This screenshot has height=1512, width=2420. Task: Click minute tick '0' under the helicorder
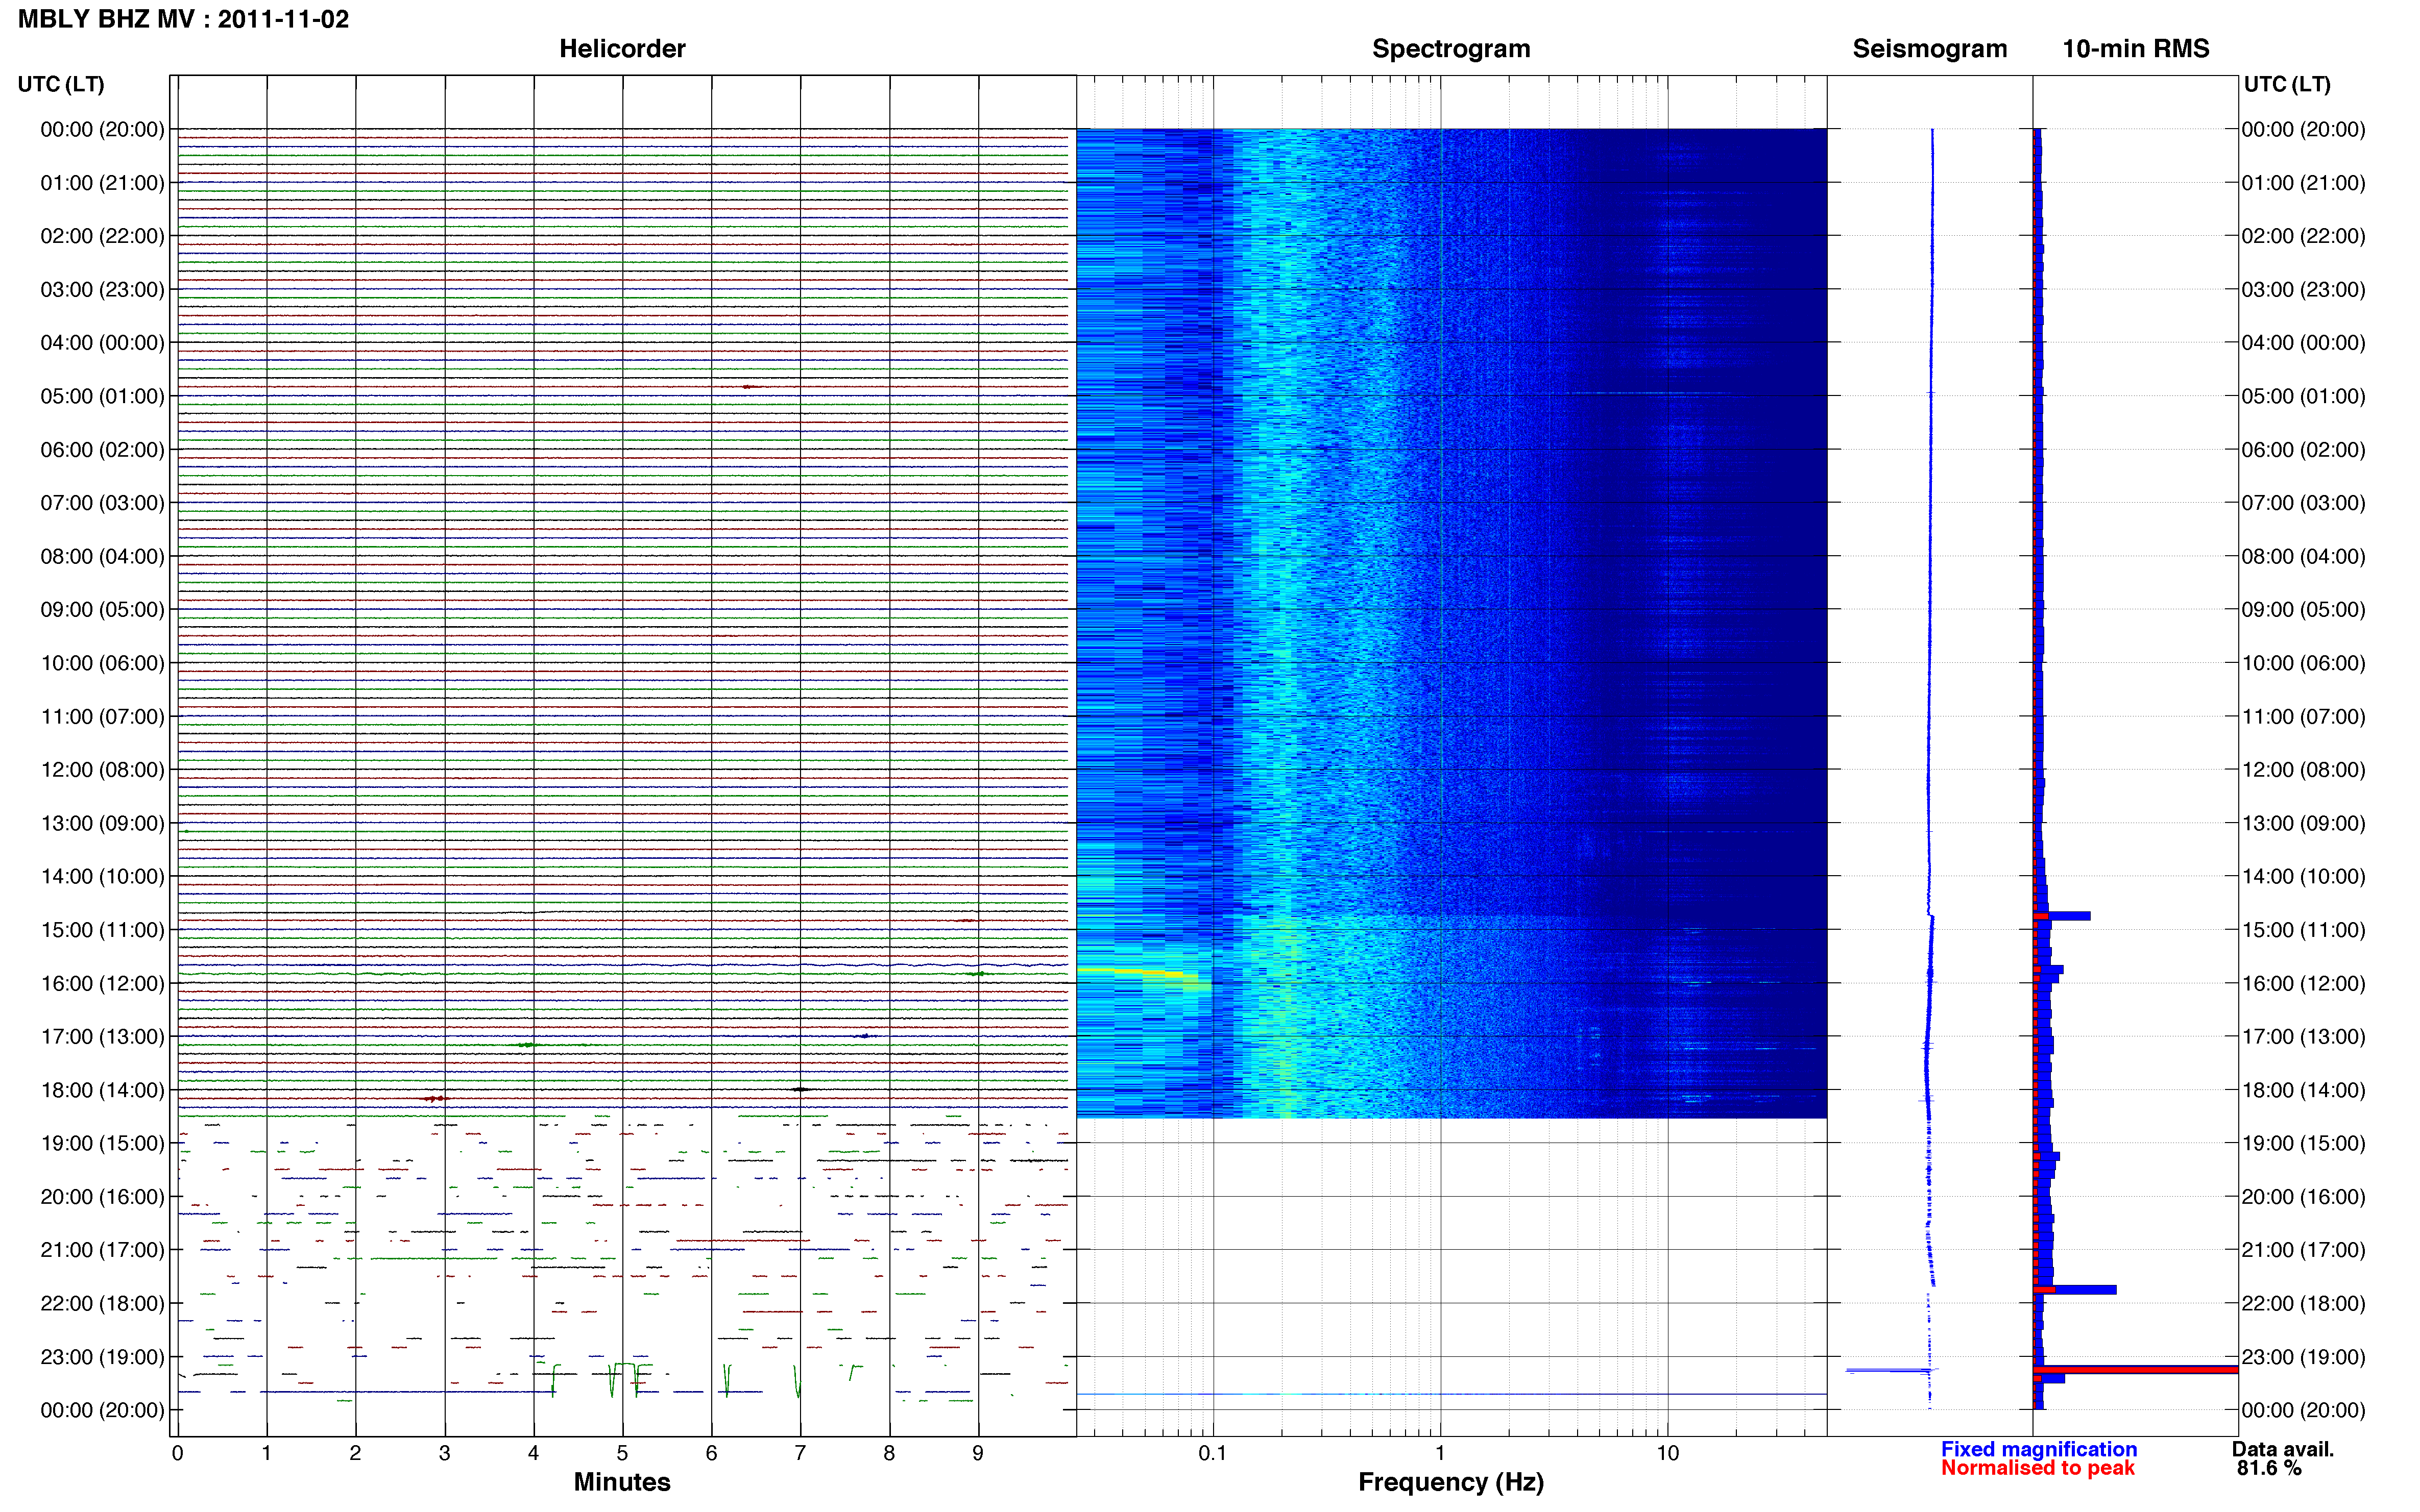pos(177,1453)
